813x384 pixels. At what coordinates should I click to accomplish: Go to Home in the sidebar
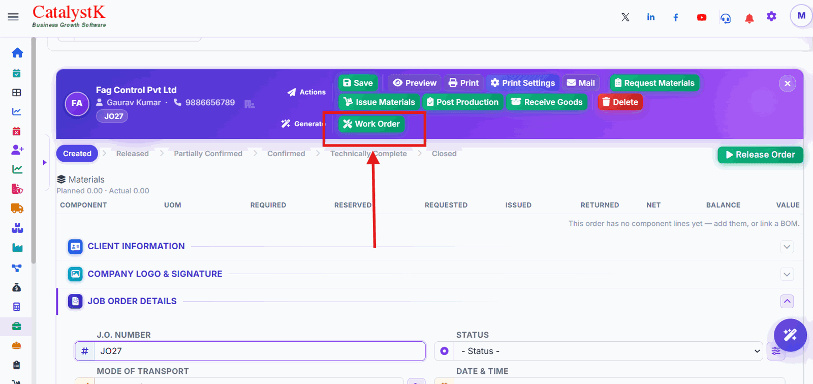(x=17, y=53)
